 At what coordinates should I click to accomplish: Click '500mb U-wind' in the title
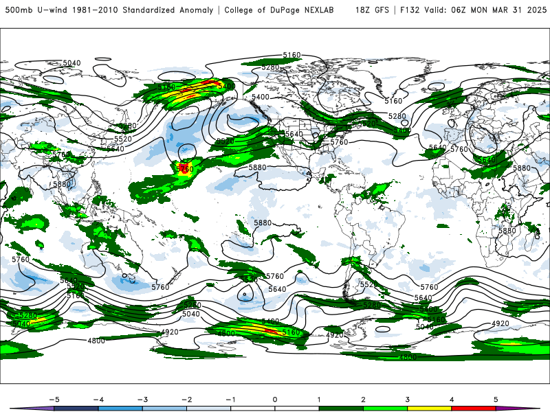tap(36, 10)
